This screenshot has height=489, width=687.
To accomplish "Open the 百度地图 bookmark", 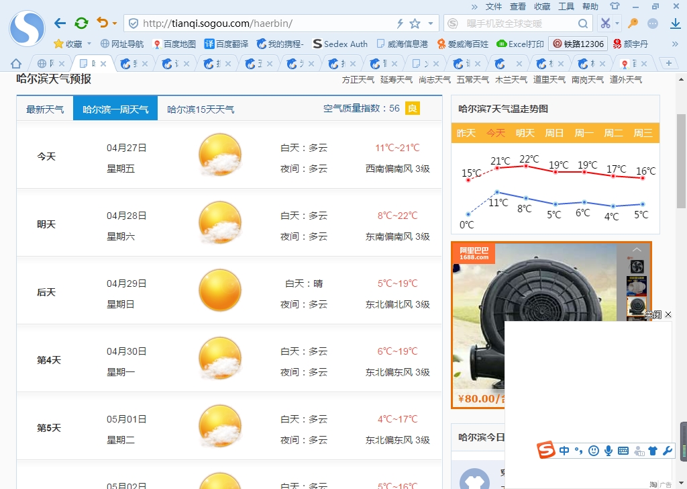I will (174, 44).
